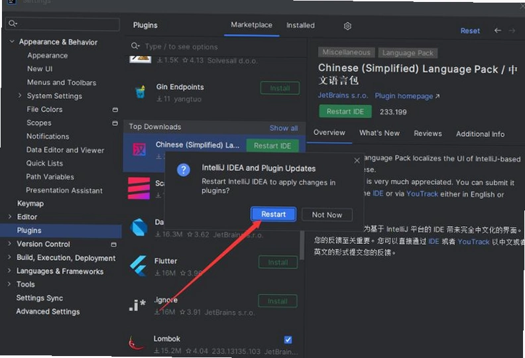525x358 pixels.
Task: Toggle the Lombok plugin checkbox
Action: [288, 340]
